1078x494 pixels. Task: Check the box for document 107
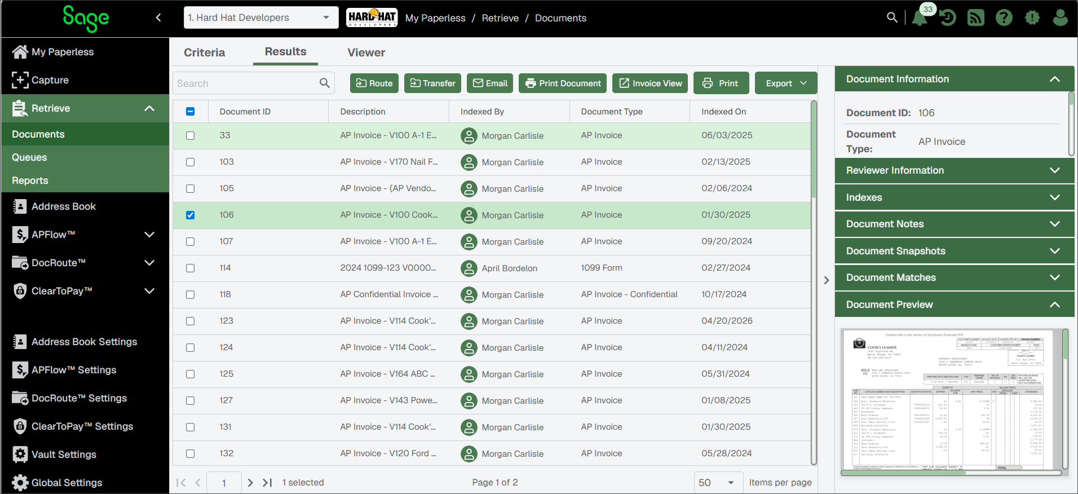(x=191, y=242)
